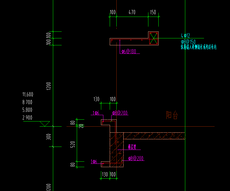Select the cyan Chinese note starting 纵筋锚入
The width and height of the screenshot is (230, 191).
[x=199, y=47]
